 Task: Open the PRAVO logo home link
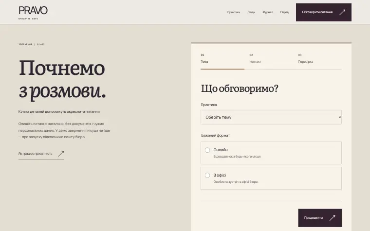[x=33, y=13]
